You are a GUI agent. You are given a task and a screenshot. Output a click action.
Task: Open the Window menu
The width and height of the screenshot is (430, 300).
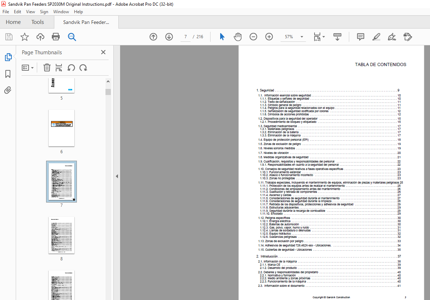point(61,12)
